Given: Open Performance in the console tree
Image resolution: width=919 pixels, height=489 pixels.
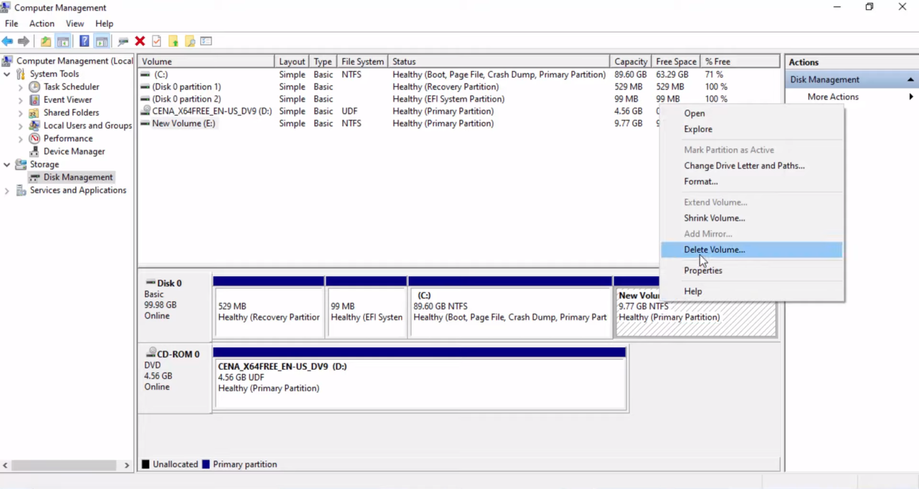Looking at the screenshot, I should coord(68,138).
